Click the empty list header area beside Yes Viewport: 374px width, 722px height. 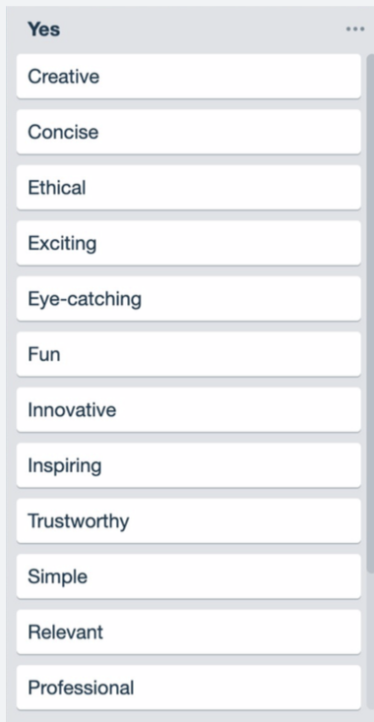[203, 30]
